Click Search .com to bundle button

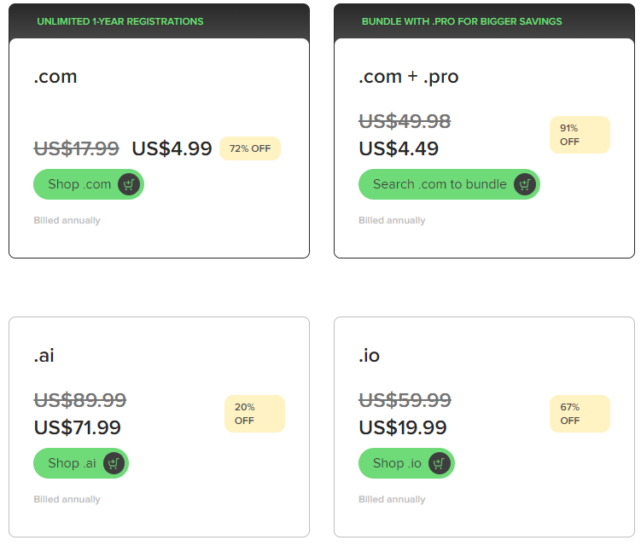click(x=449, y=184)
